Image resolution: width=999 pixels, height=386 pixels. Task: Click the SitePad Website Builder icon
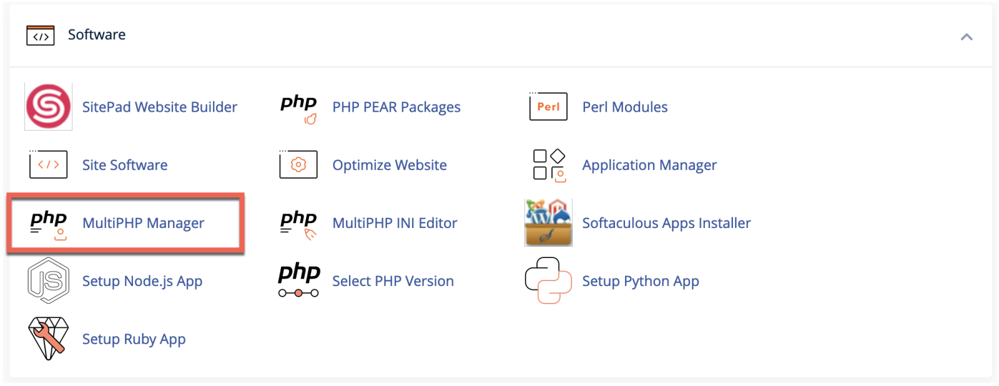pos(48,107)
